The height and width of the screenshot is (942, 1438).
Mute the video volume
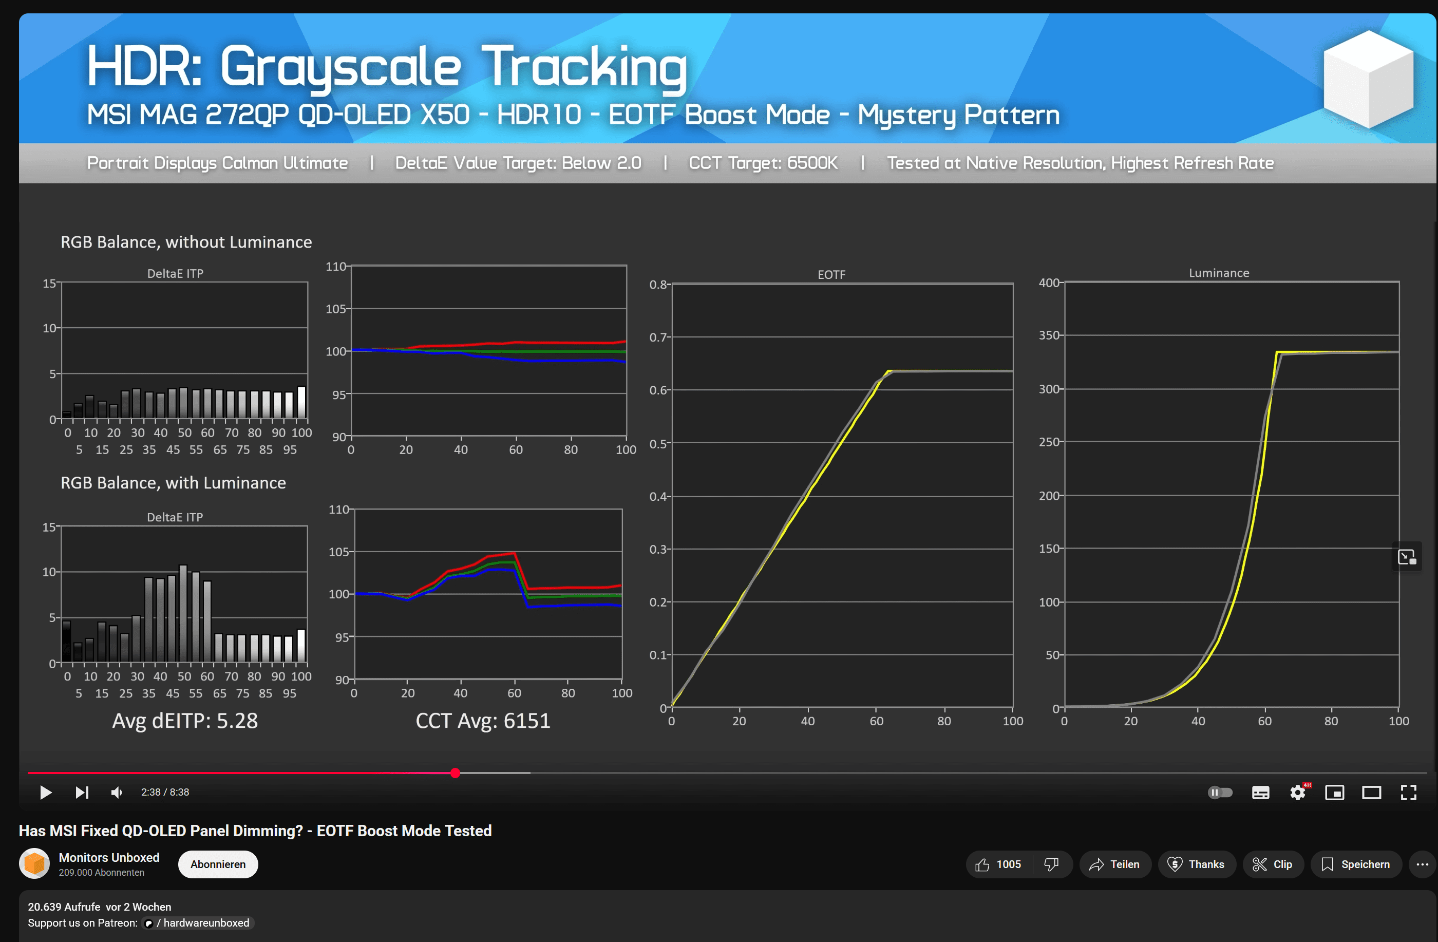click(x=117, y=792)
